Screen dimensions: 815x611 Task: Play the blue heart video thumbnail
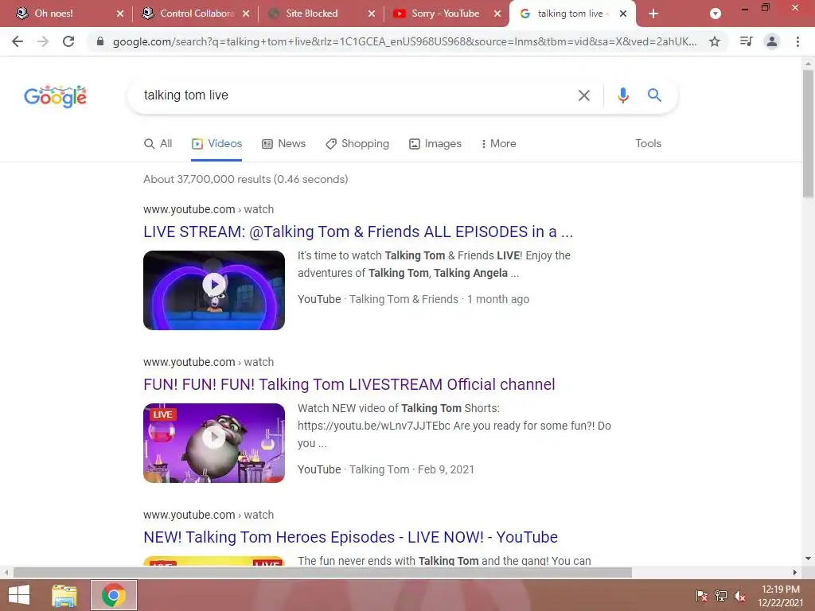(214, 290)
